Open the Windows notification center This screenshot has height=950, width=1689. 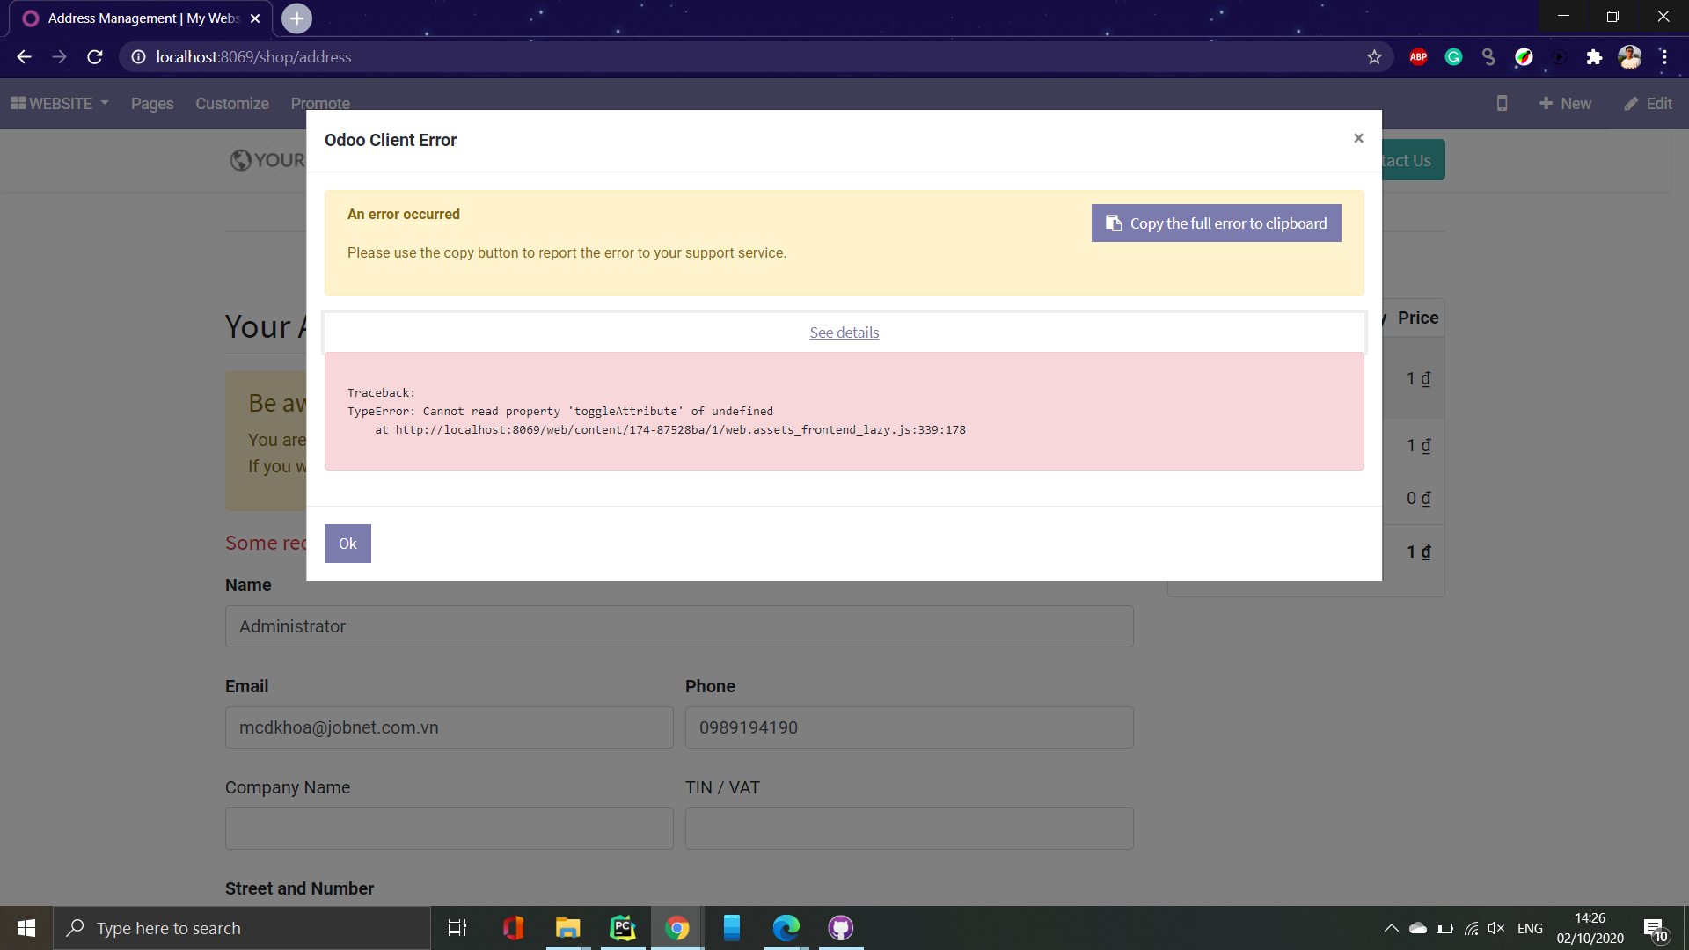pos(1655,929)
